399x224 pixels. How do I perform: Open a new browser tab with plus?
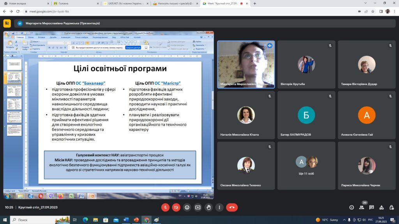pos(255,3)
